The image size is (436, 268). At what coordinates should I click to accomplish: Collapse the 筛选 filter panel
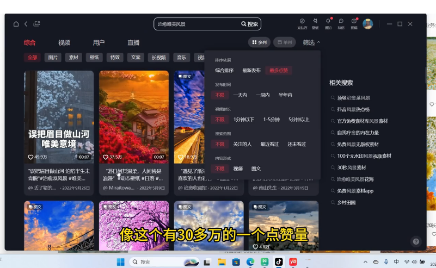pos(311,42)
